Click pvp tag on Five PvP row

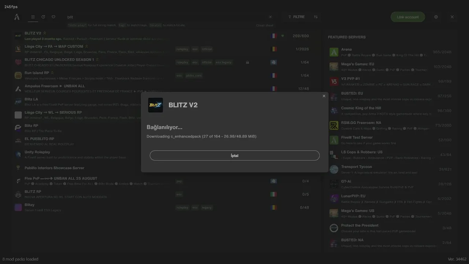[179, 181]
